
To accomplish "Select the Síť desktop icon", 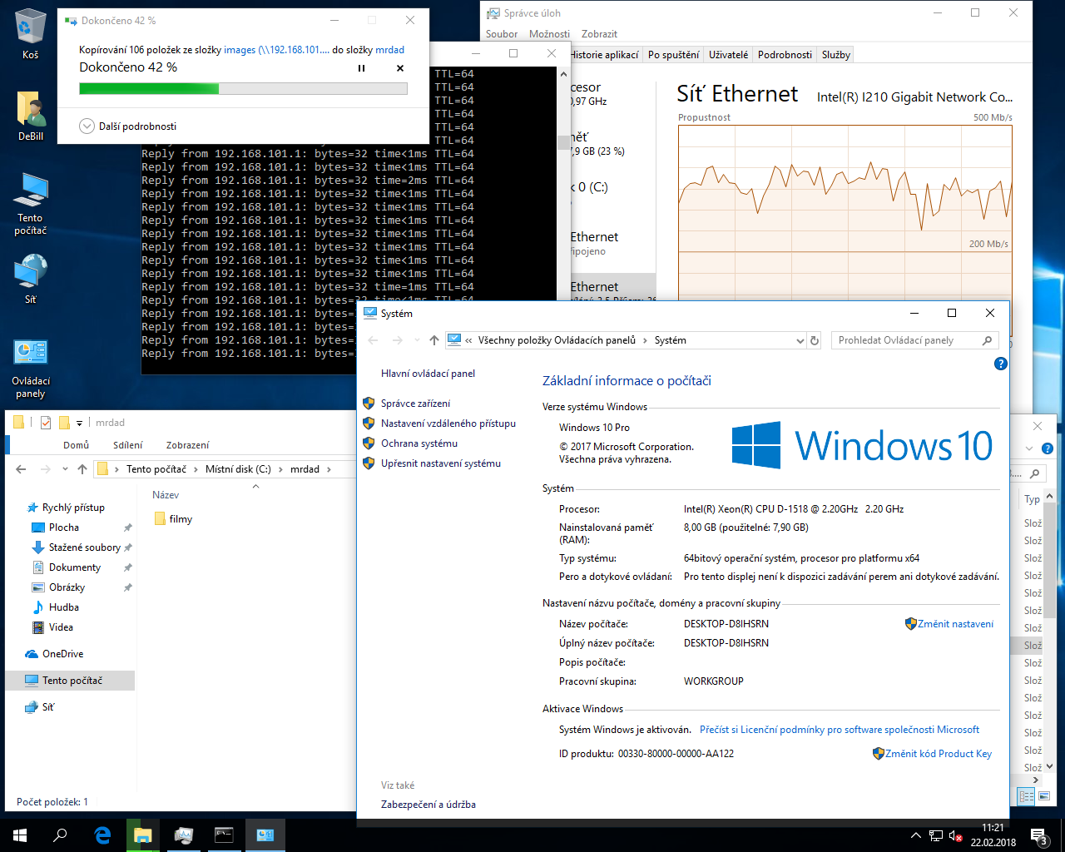I will [x=30, y=279].
